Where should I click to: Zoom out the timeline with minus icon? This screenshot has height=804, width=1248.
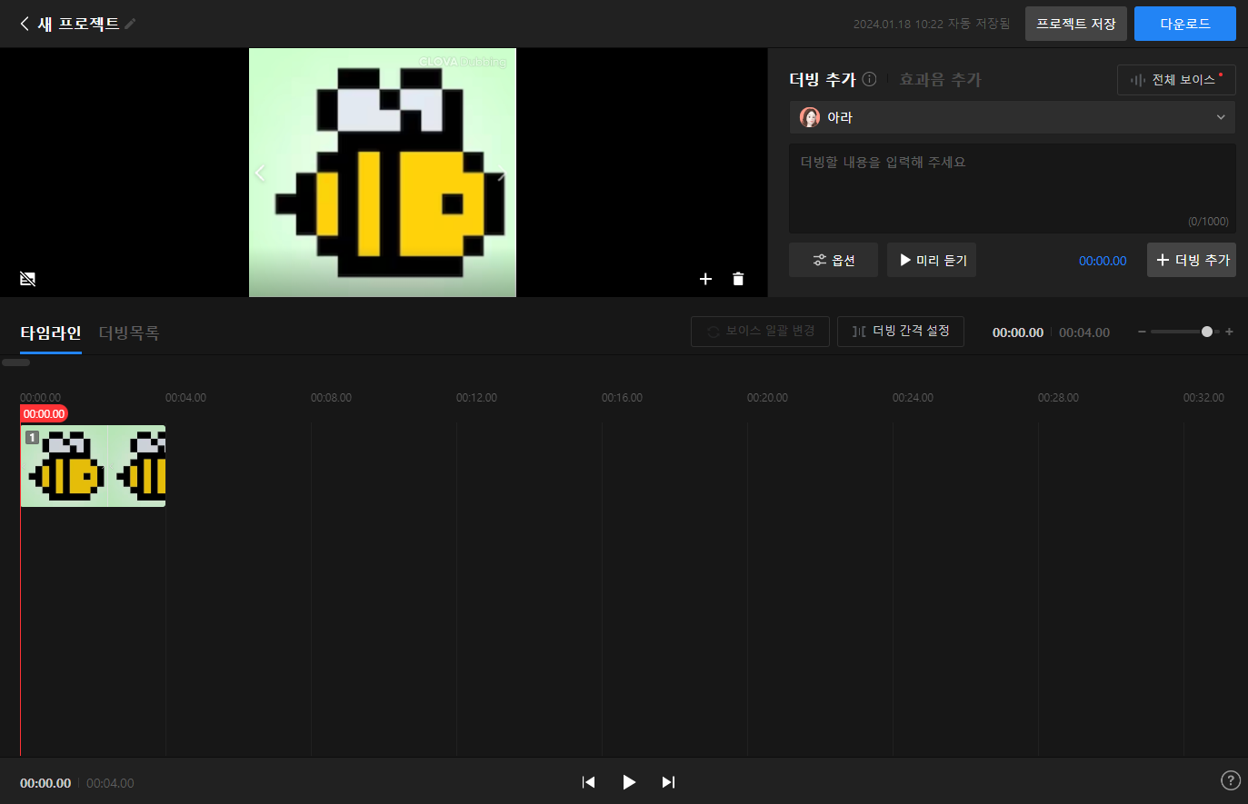tap(1142, 332)
